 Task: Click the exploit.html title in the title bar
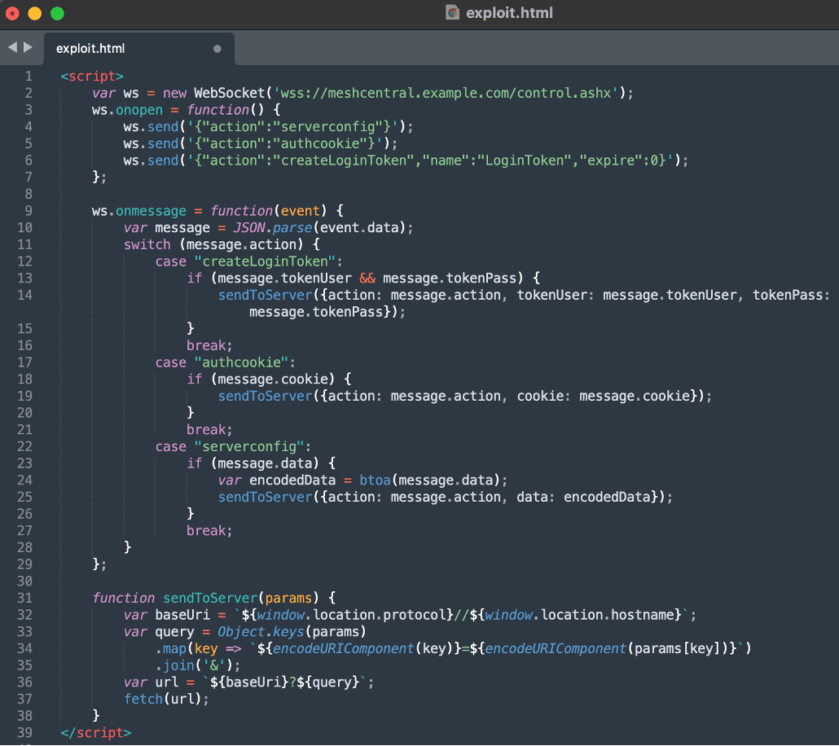tap(509, 13)
